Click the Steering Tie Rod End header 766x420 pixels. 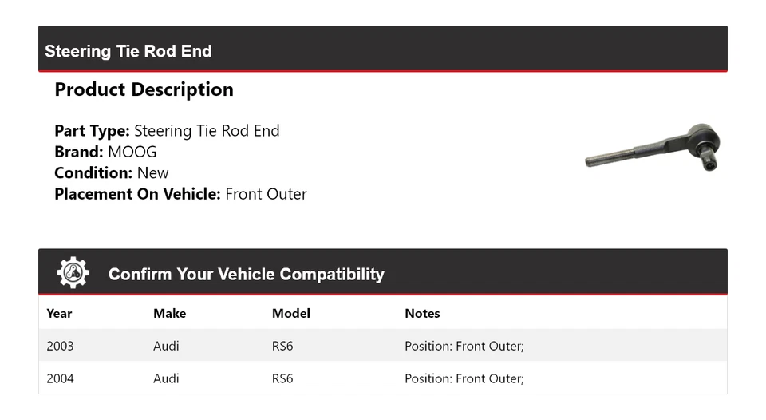128,51
